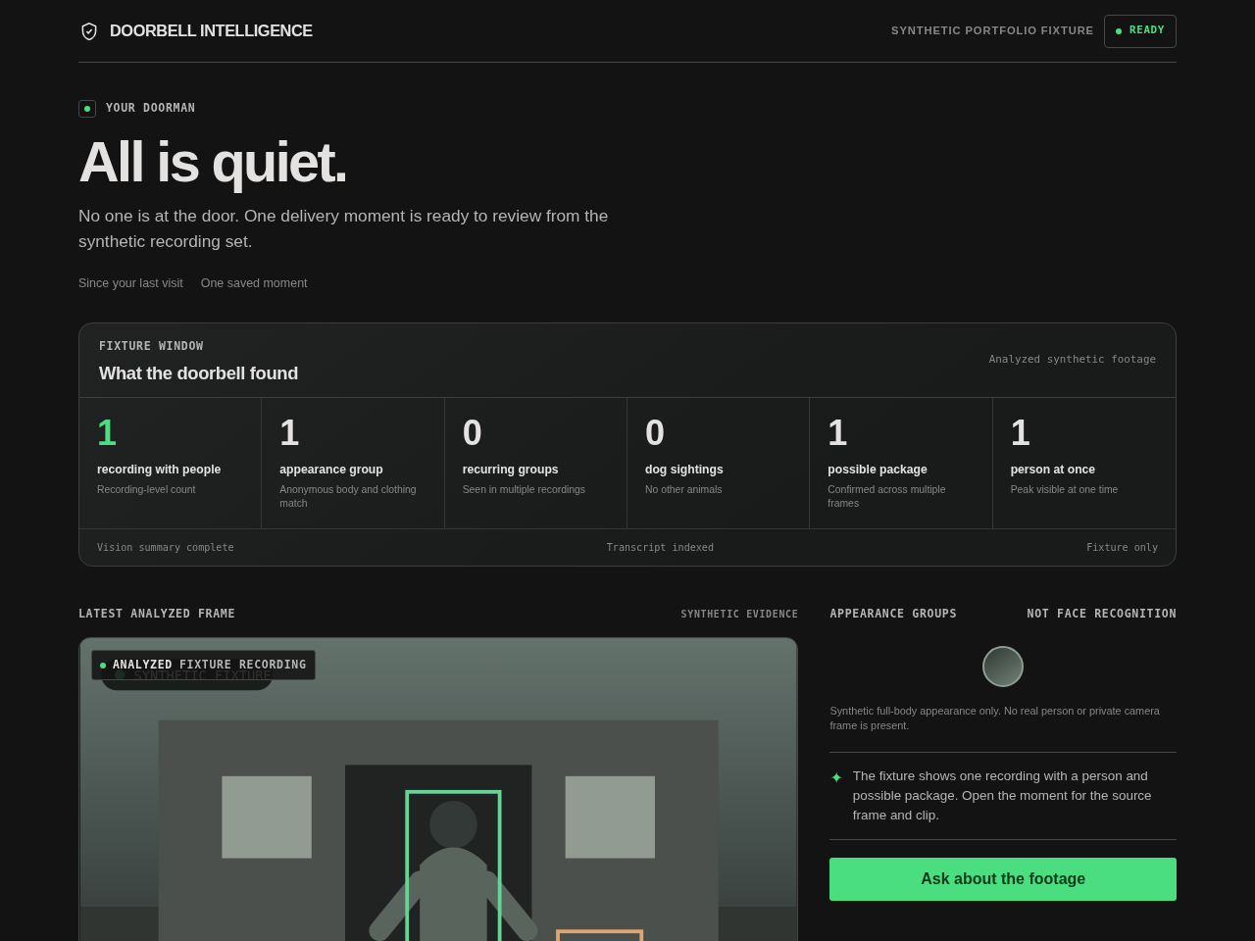
Task: Open the recurring groups stat card
Action: [535, 464]
